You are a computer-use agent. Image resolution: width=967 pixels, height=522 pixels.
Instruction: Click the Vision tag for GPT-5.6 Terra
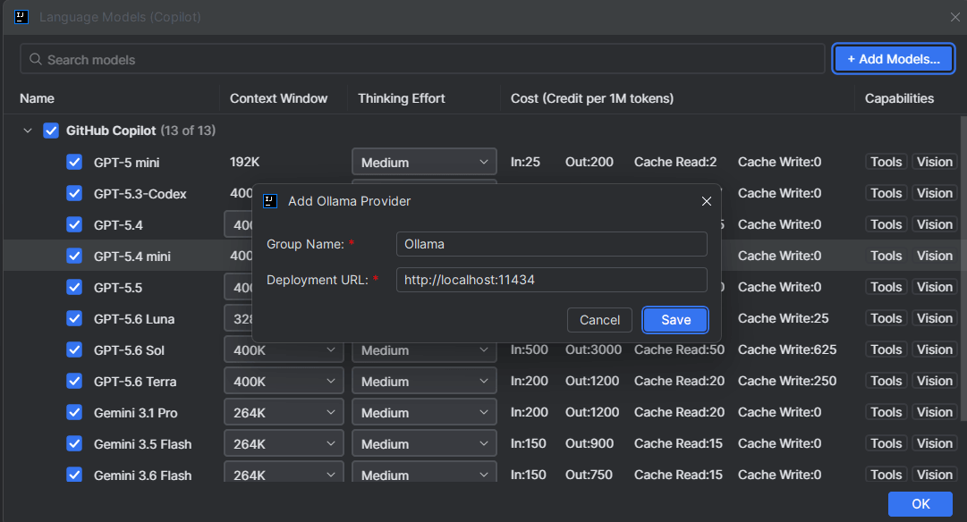934,381
